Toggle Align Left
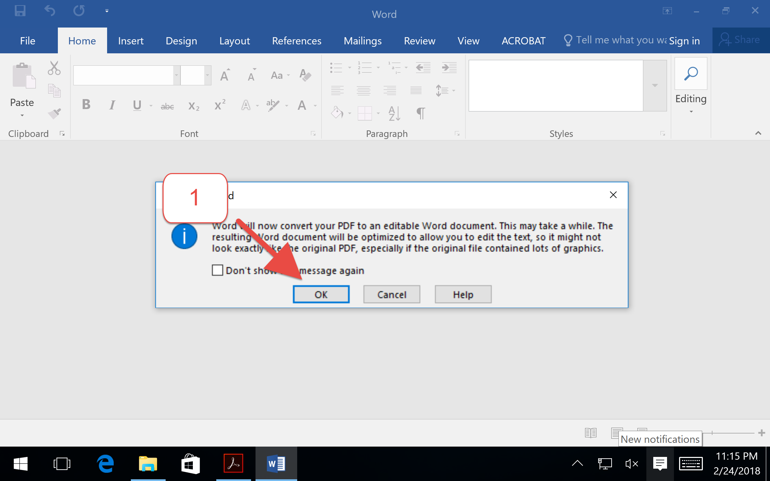This screenshot has height=481, width=770. click(x=337, y=90)
